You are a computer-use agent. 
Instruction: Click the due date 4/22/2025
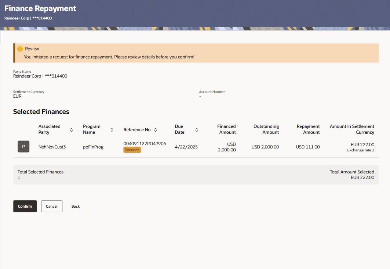[186, 147]
